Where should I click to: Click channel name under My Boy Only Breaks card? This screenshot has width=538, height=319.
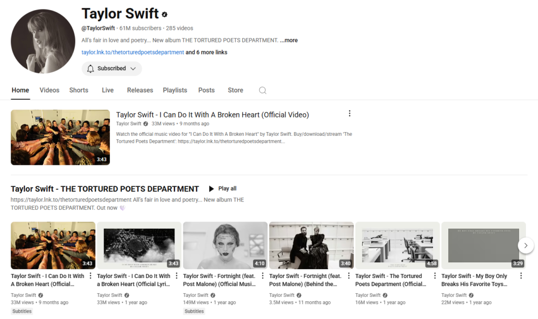[x=454, y=295]
